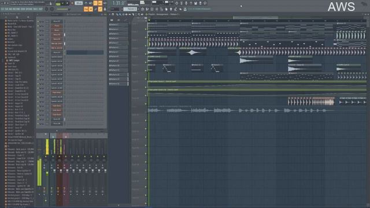
Task: Select Pattern 11 in the picker
Action: 118,70
